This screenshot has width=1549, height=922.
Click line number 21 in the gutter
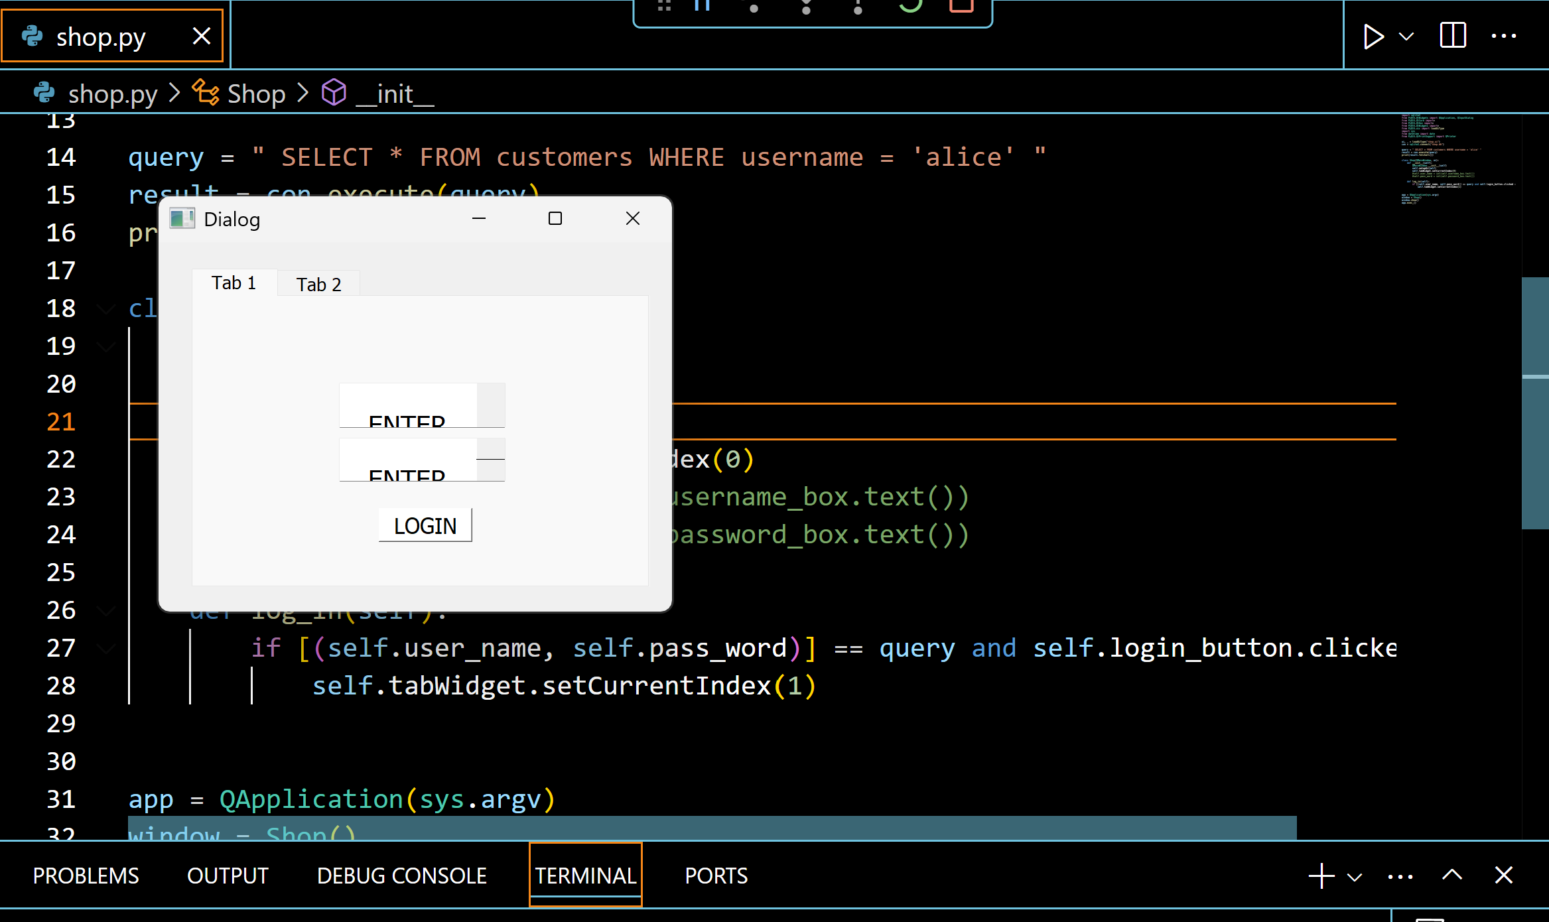point(61,421)
